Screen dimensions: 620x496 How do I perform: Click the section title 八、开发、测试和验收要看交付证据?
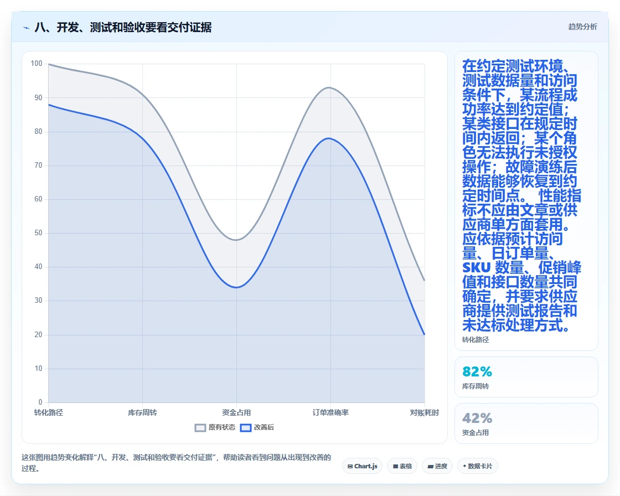click(x=123, y=27)
